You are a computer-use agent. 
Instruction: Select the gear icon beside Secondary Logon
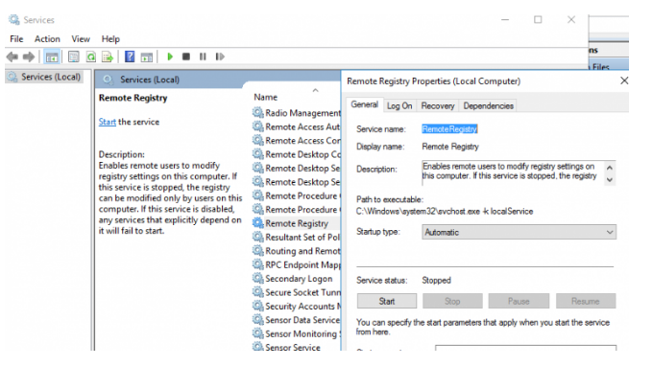(258, 278)
